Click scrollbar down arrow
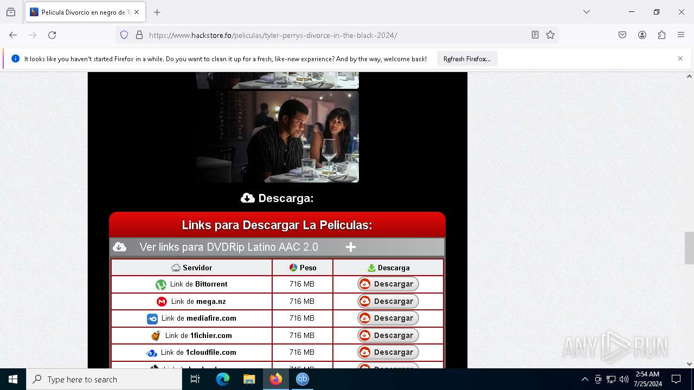This screenshot has width=694, height=390. click(x=689, y=364)
